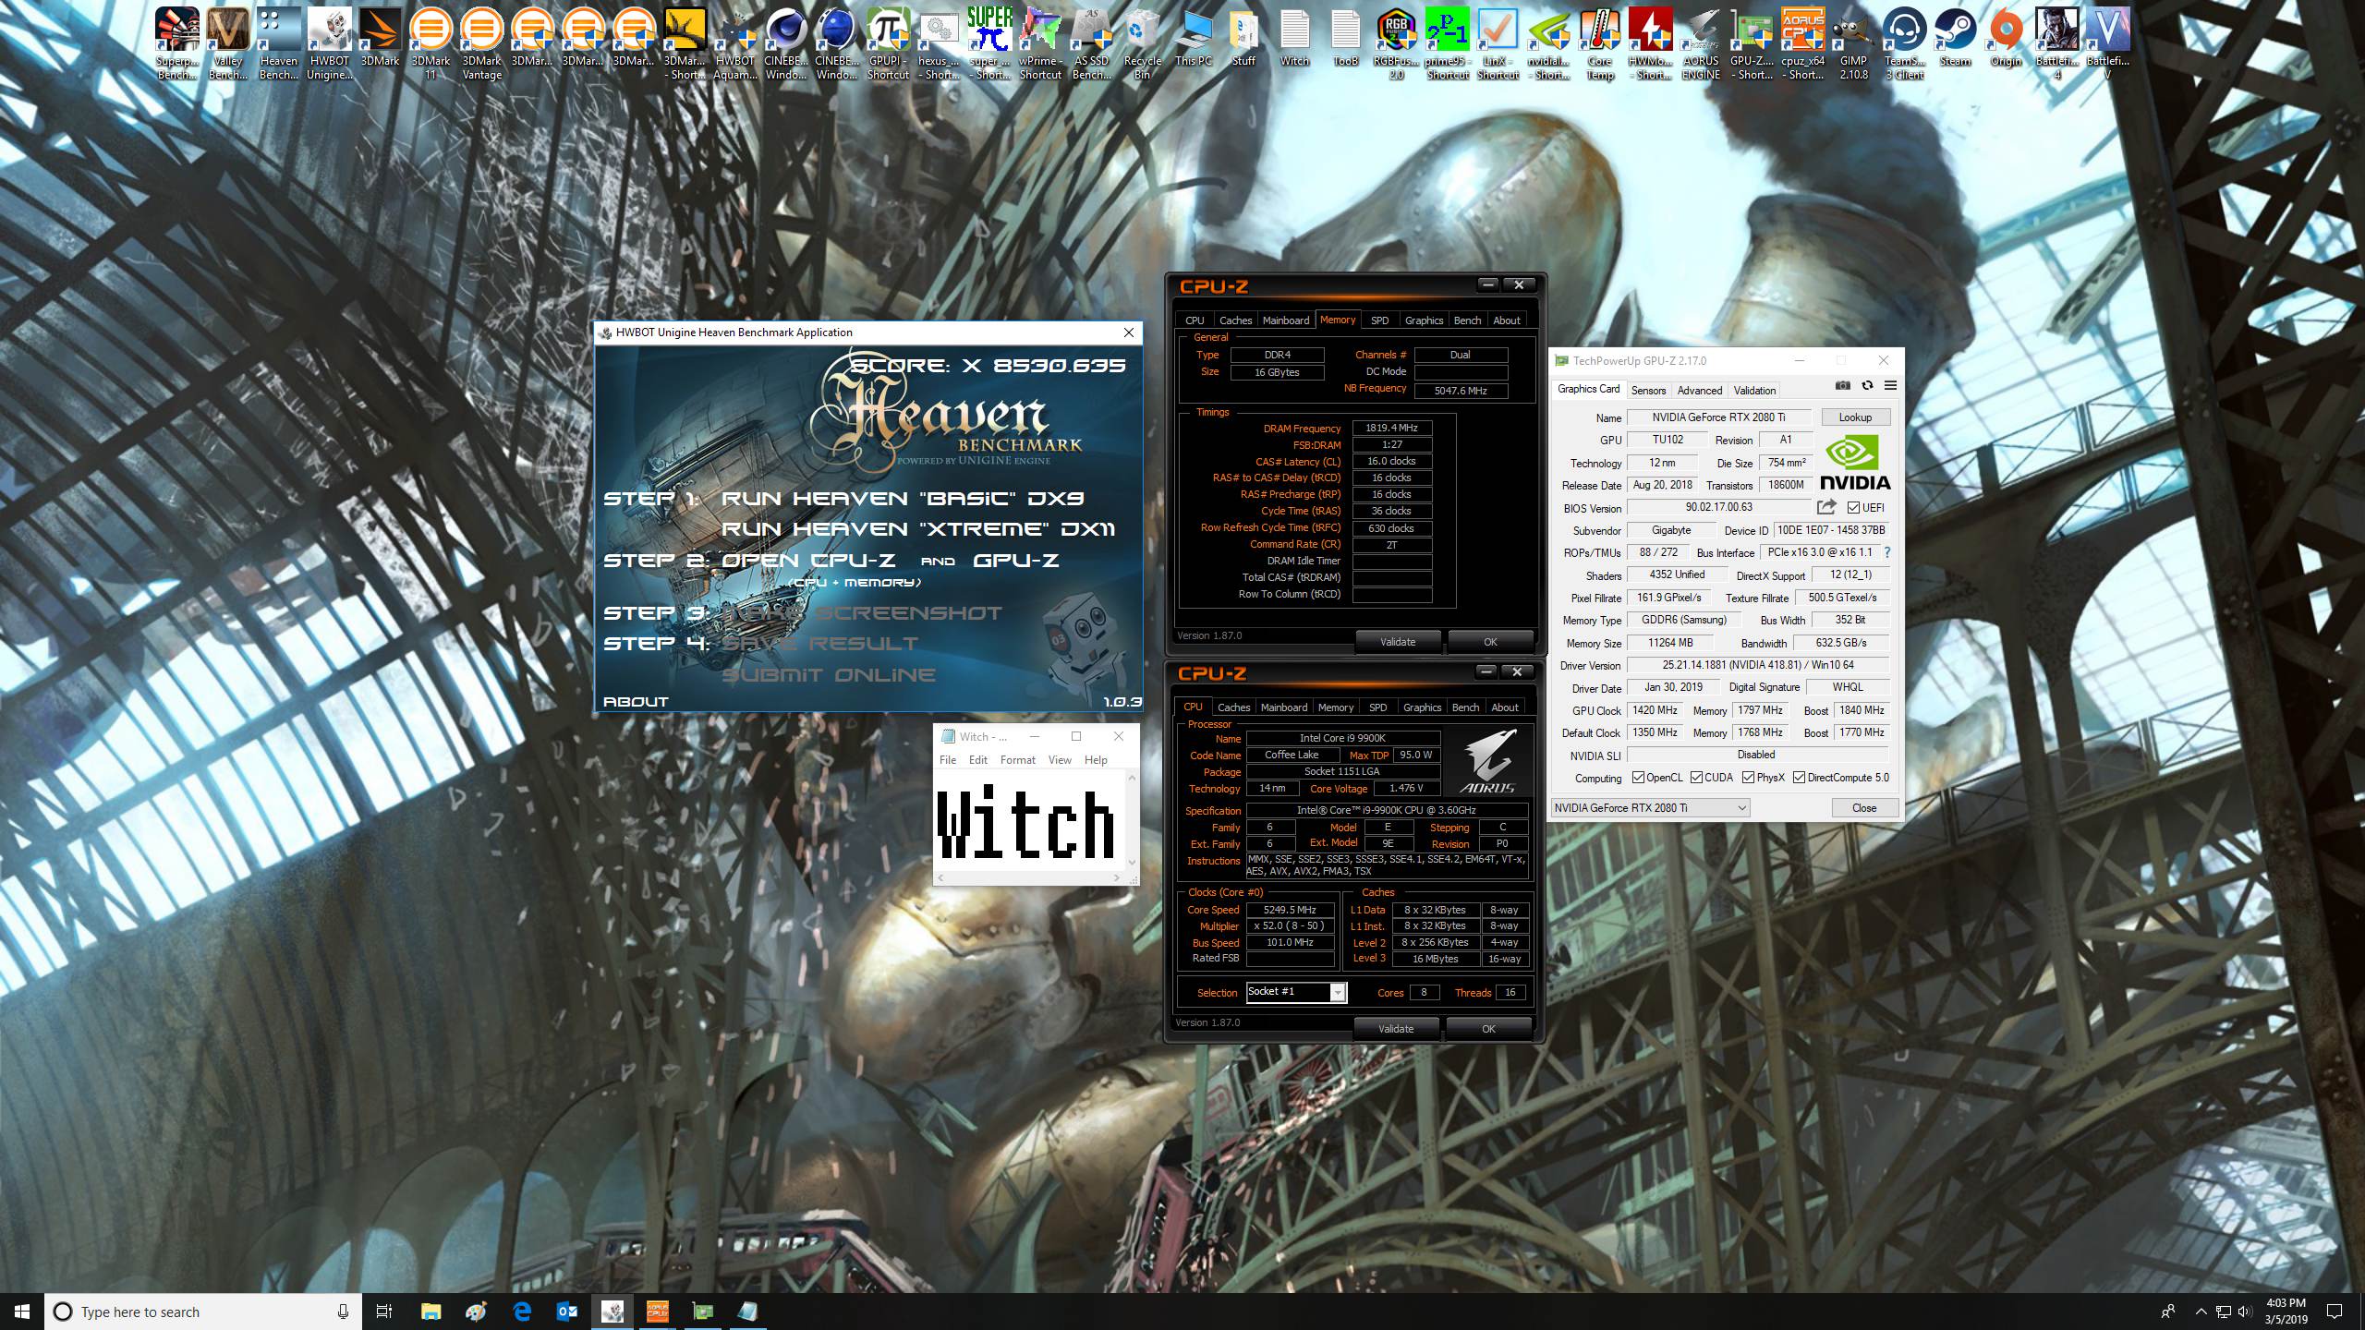The image size is (2365, 1330).
Task: Open the 3DMark 11 desktop shortcut
Action: point(431,43)
